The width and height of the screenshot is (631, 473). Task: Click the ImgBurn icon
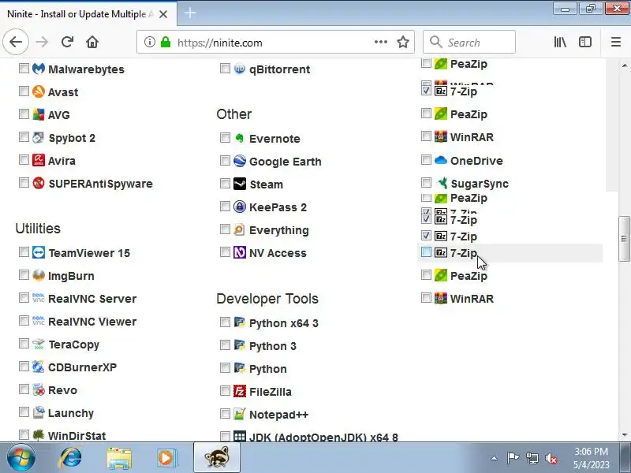point(38,275)
